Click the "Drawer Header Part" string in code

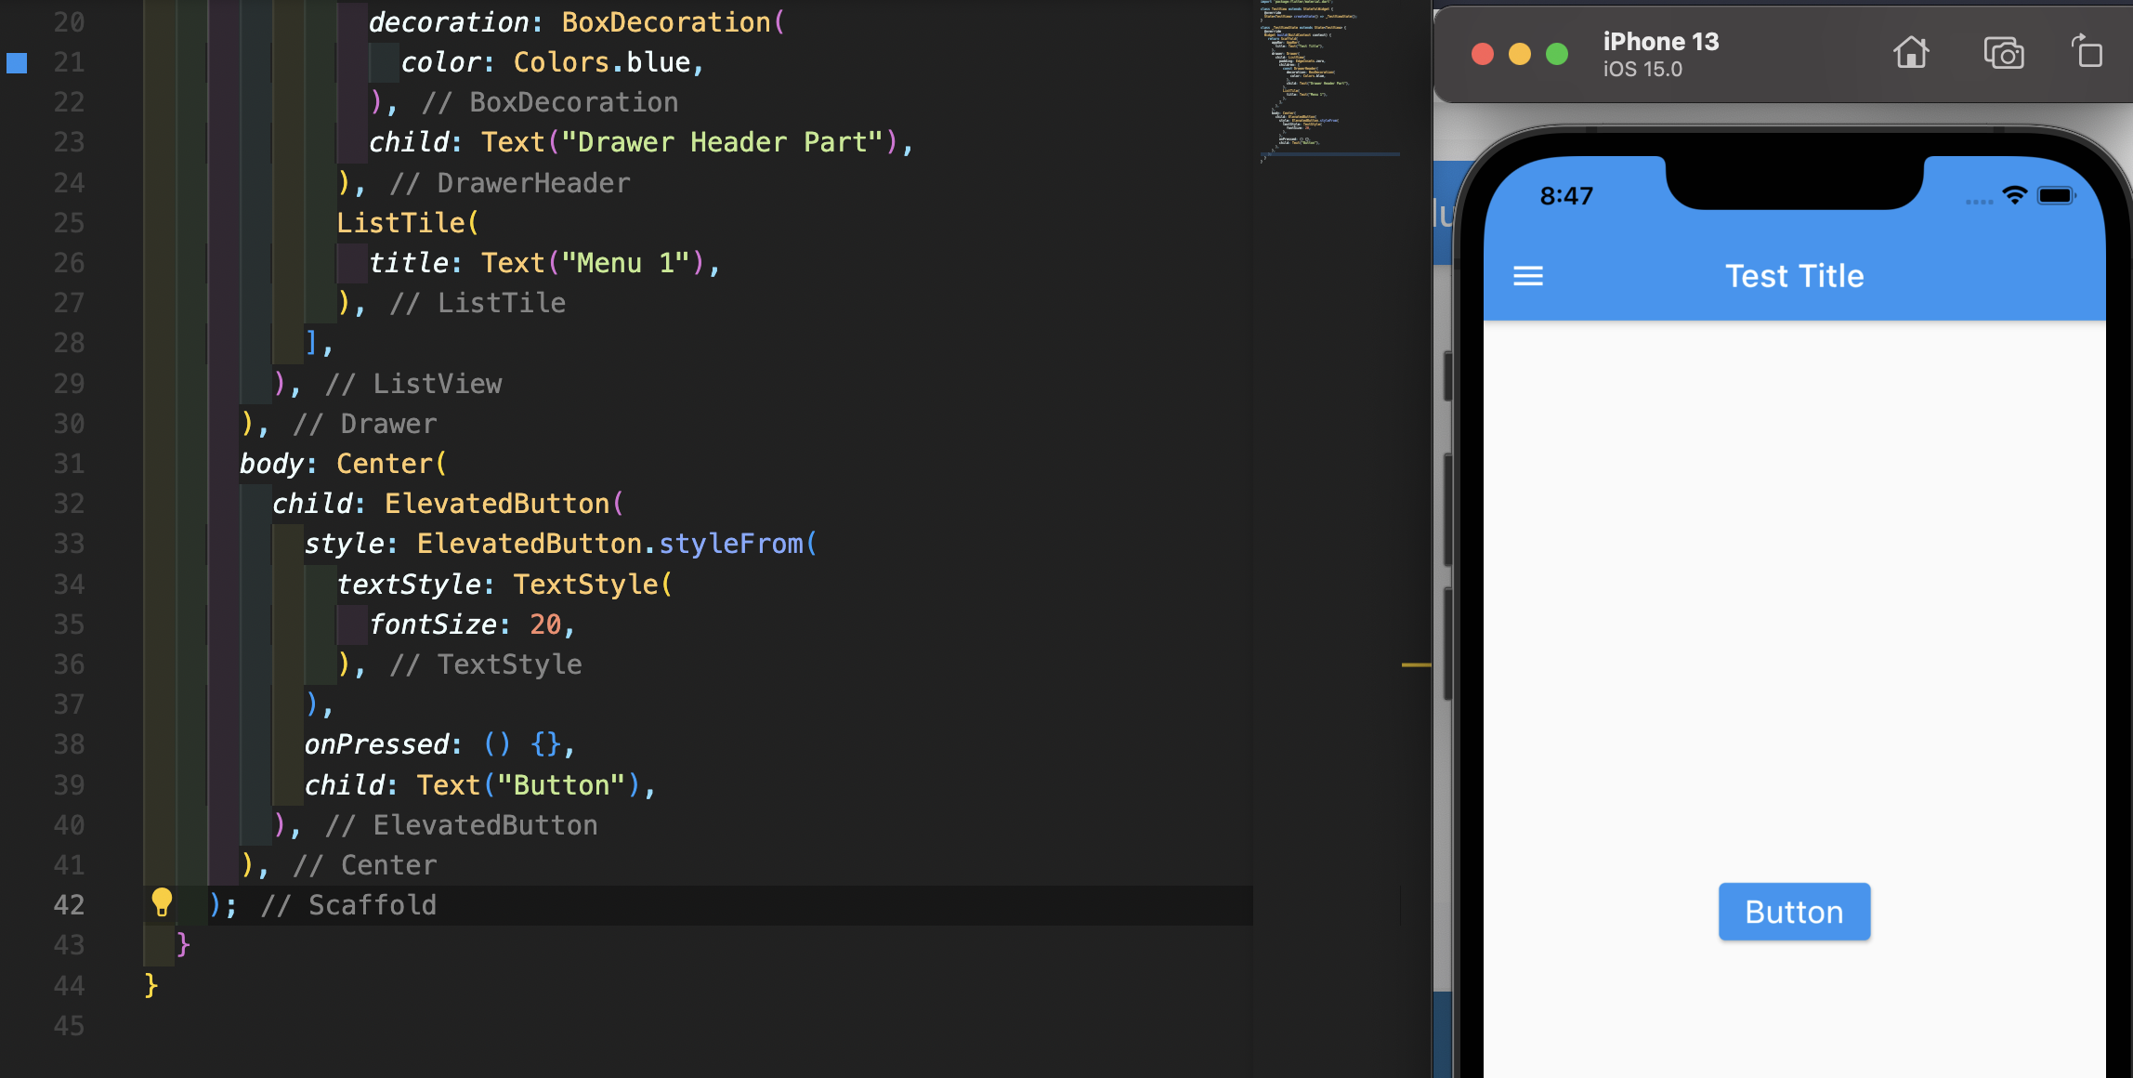pyautogui.click(x=722, y=142)
